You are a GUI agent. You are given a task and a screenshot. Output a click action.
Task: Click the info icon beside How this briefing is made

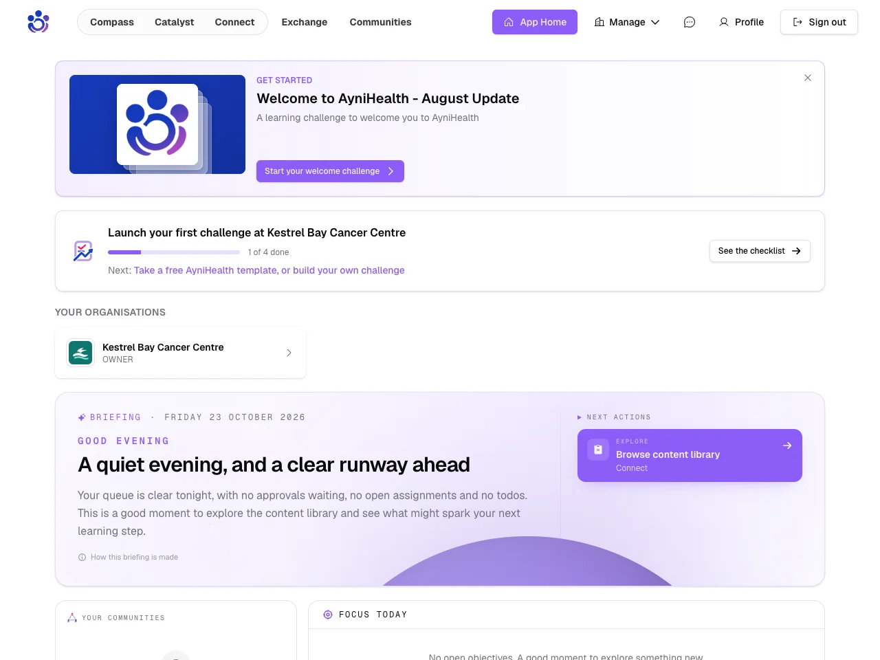tap(82, 558)
